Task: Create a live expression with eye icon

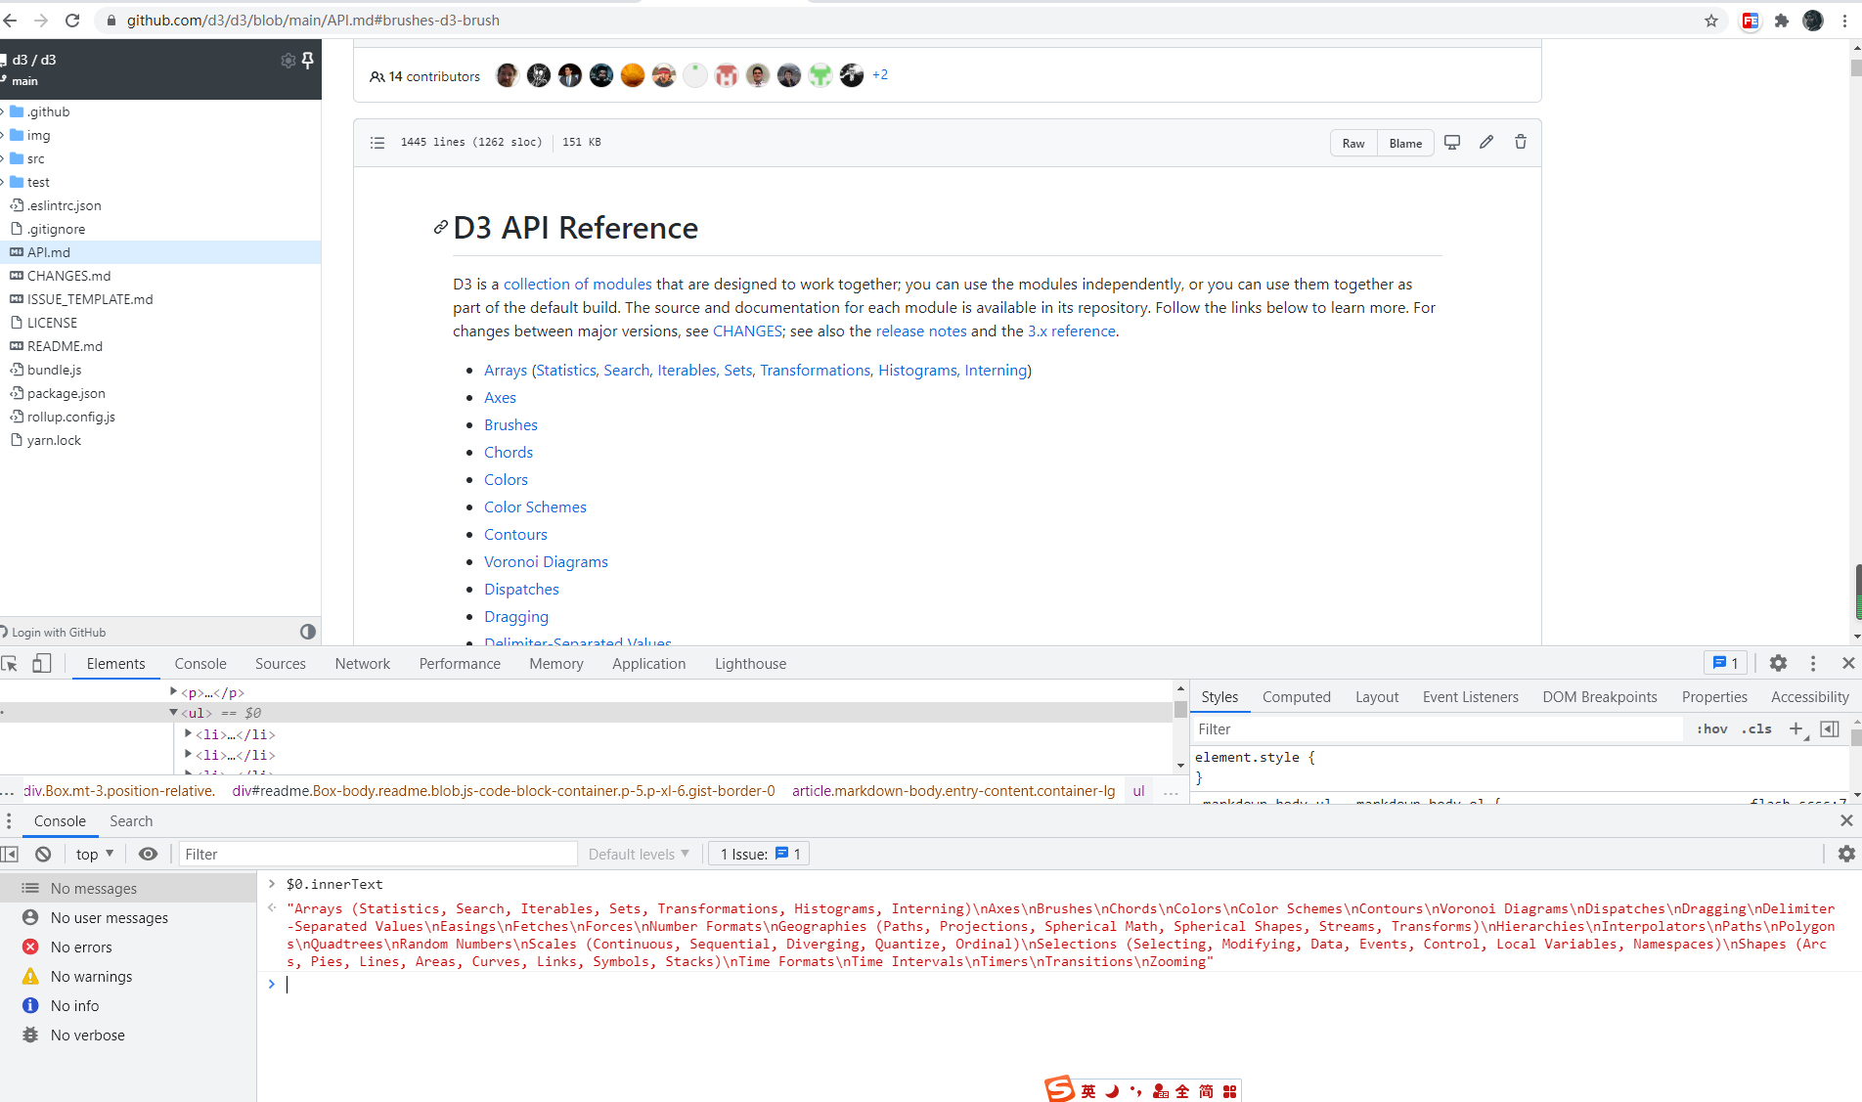Action: (x=148, y=854)
